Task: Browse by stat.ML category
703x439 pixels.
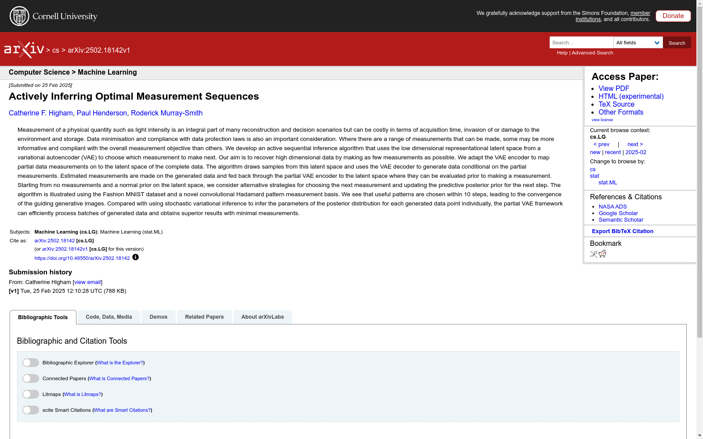Action: click(x=608, y=183)
